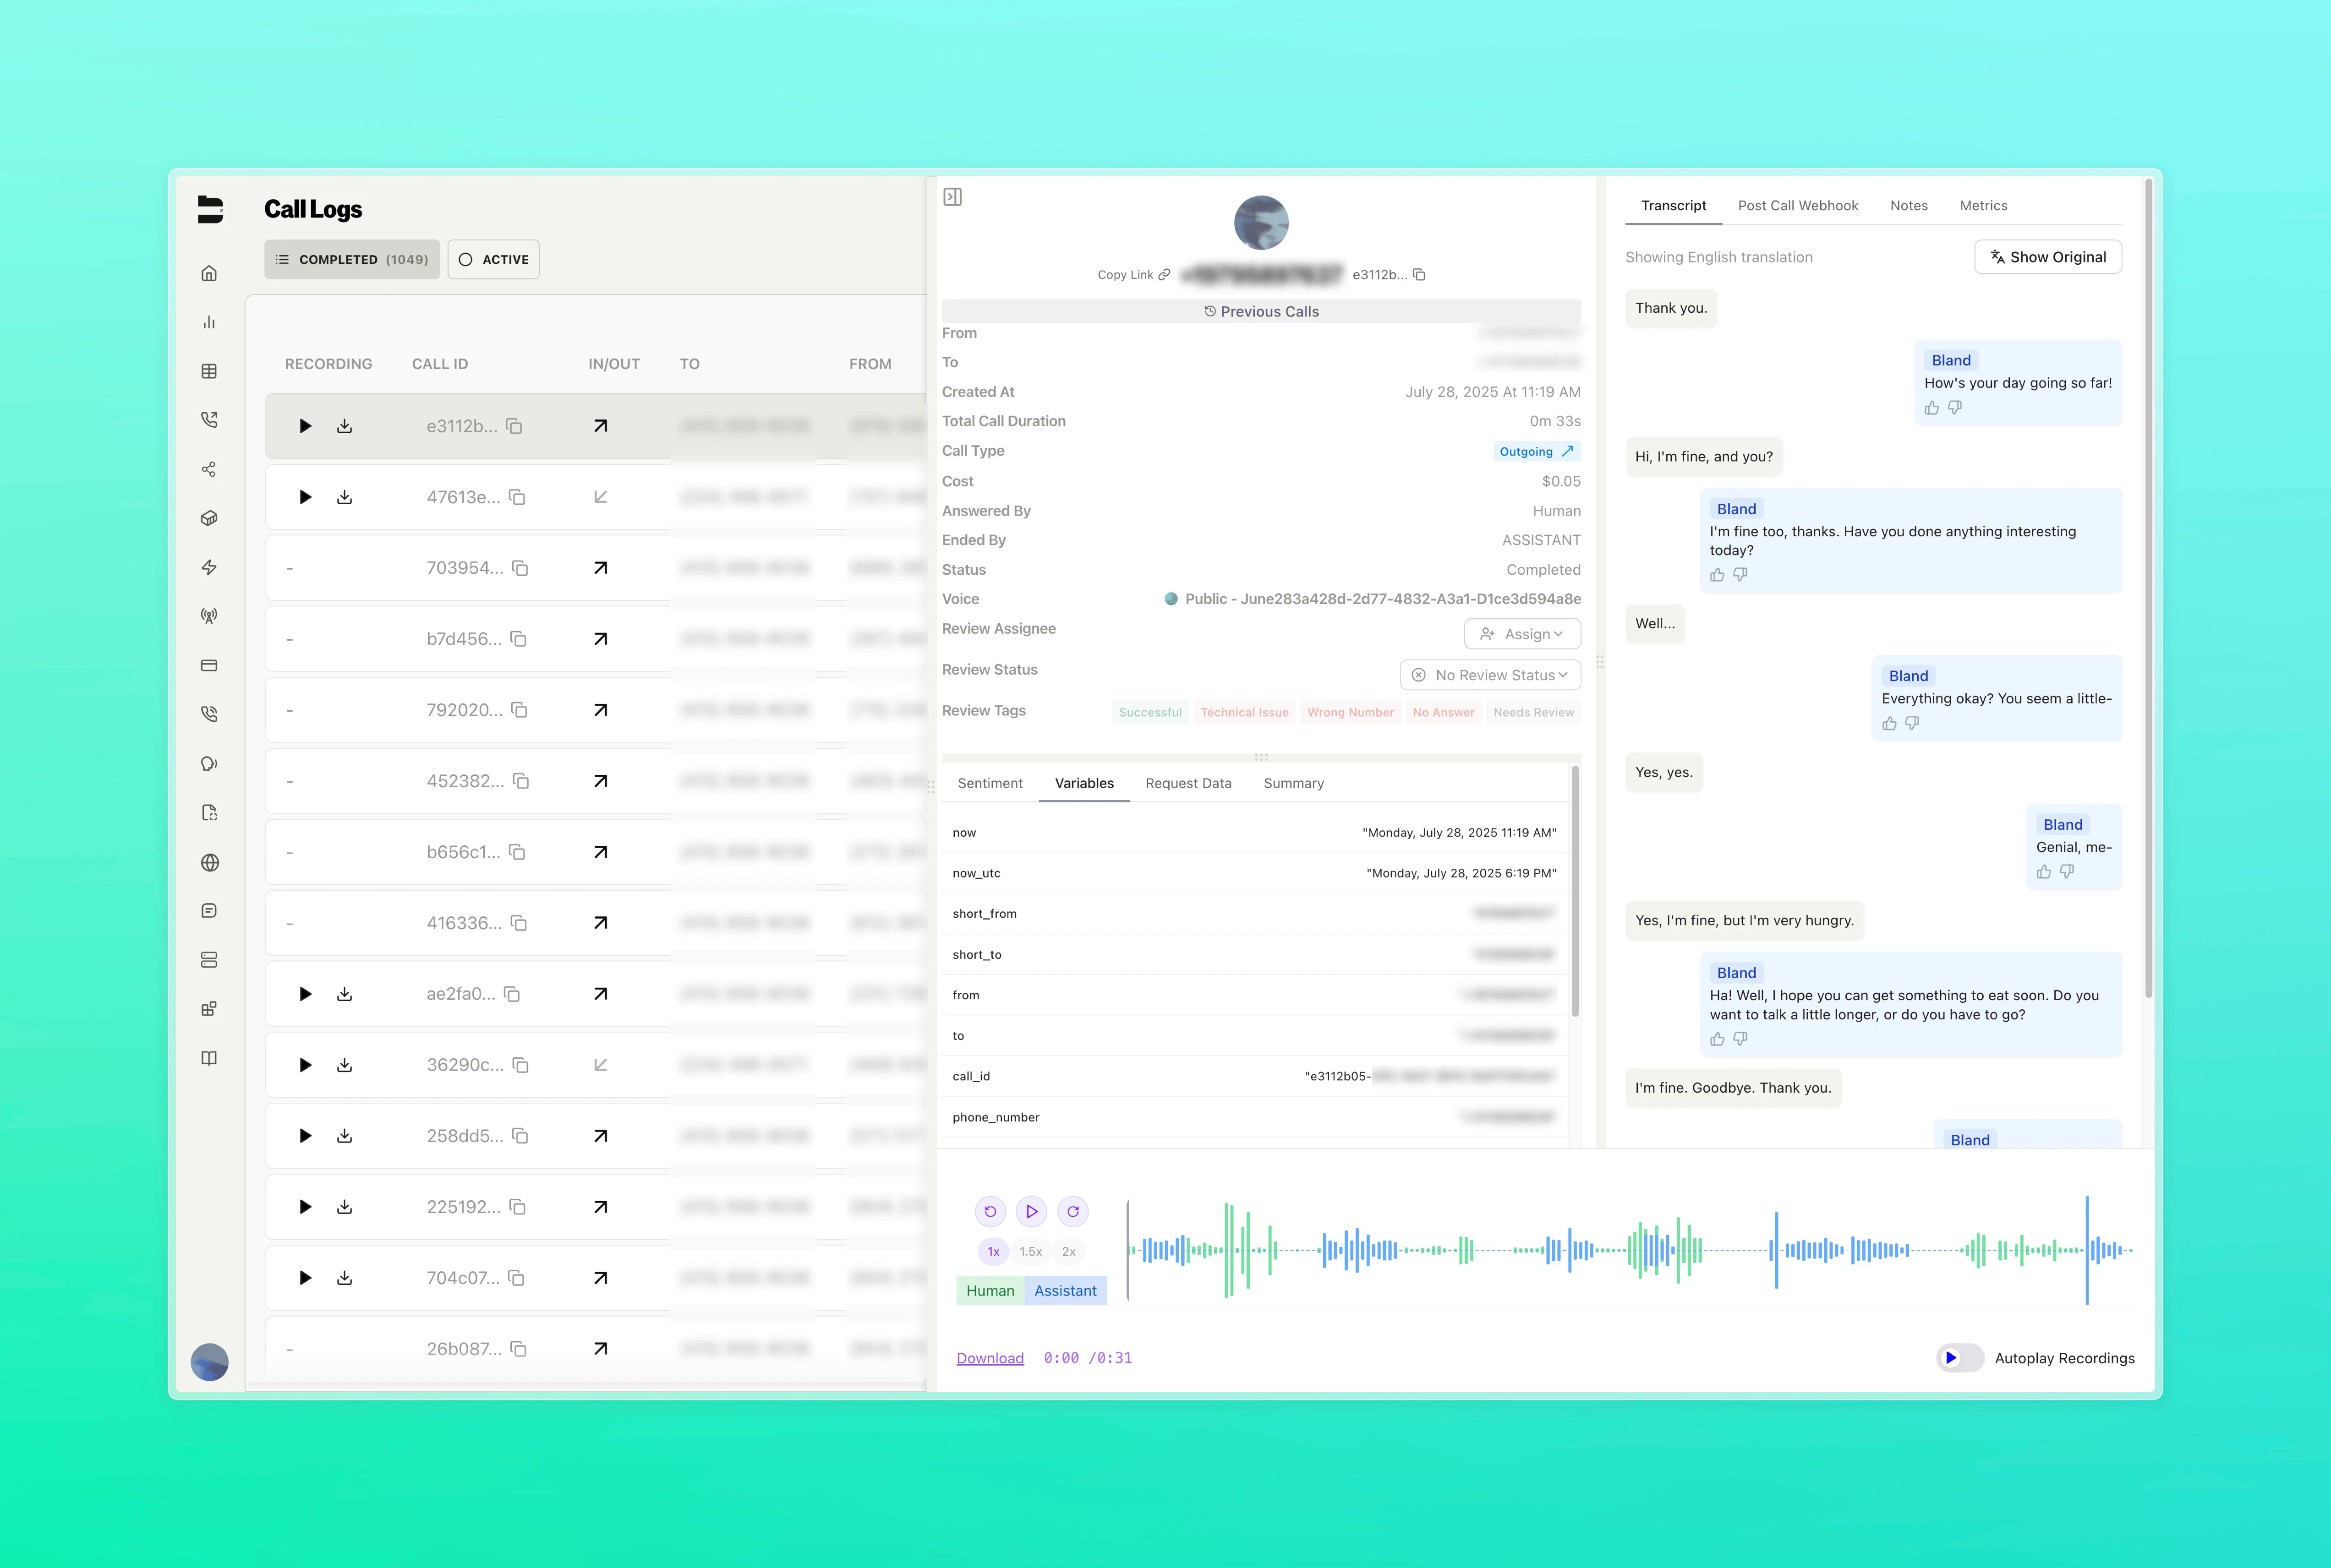Seek in the audio waveform
The height and width of the screenshot is (1568, 2331).
pos(1631,1250)
